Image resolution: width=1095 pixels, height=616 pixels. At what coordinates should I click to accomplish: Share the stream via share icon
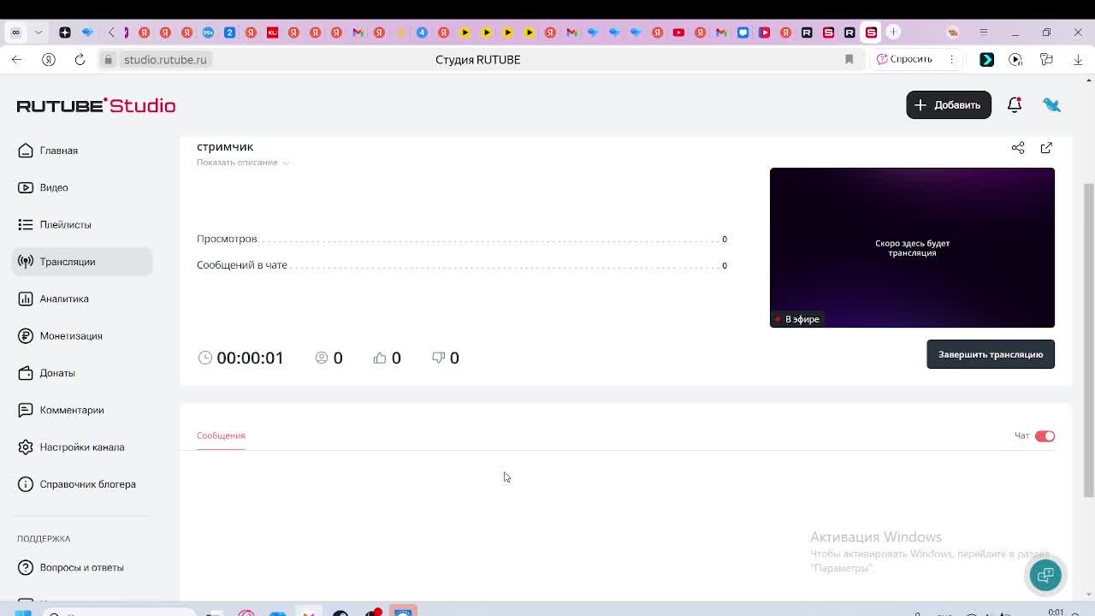[x=1018, y=148]
